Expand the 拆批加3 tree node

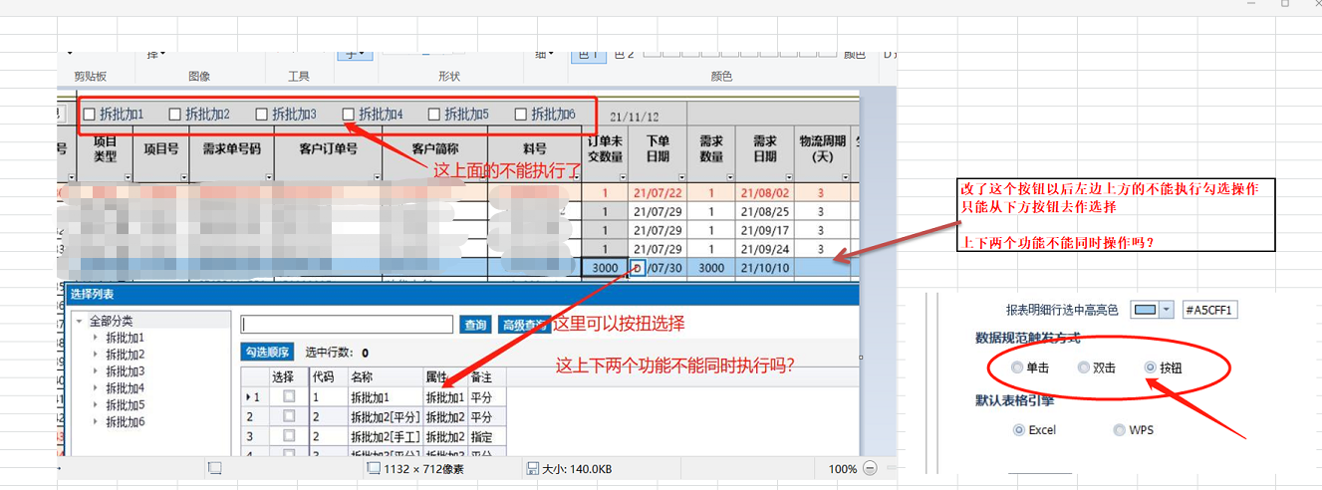pos(96,371)
